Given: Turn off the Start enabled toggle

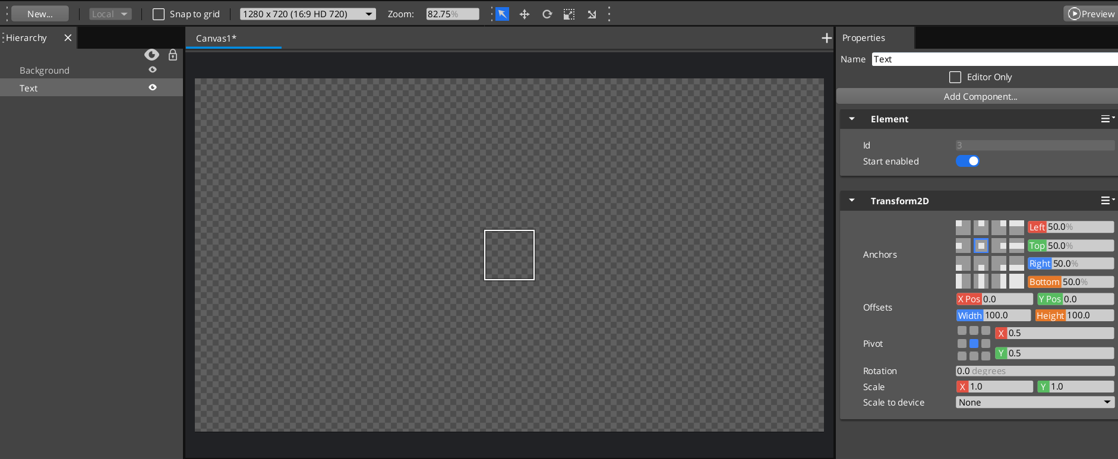Looking at the screenshot, I should coord(968,161).
